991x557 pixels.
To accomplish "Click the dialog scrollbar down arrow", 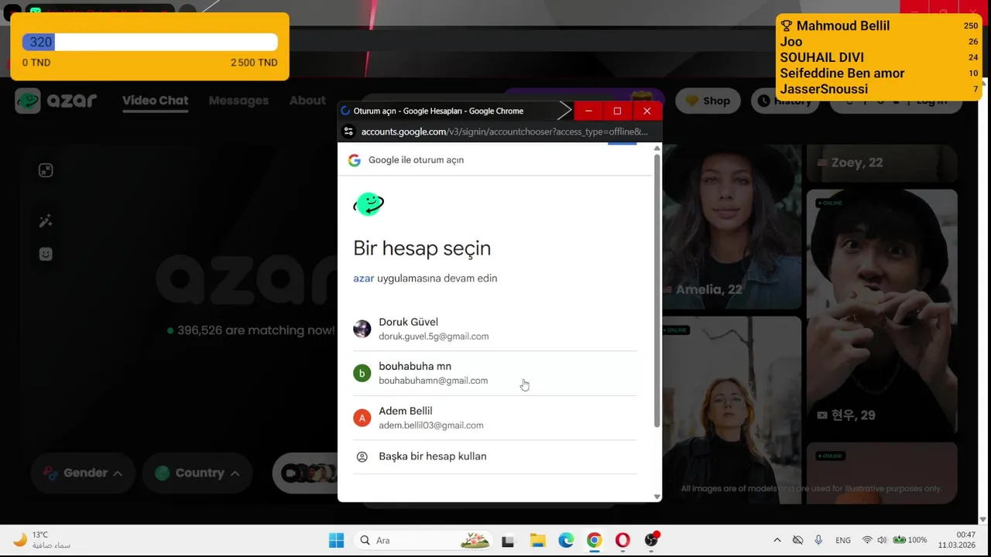I will point(657,497).
